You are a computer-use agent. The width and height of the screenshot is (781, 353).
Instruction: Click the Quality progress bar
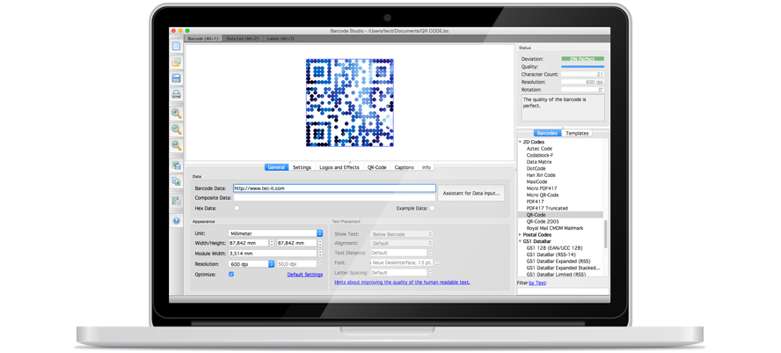click(583, 66)
